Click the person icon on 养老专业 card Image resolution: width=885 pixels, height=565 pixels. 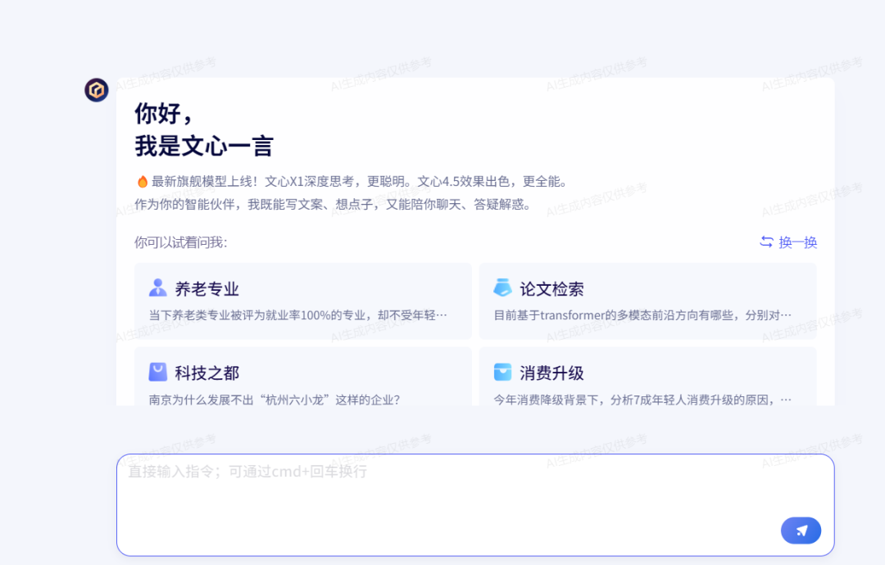click(158, 288)
